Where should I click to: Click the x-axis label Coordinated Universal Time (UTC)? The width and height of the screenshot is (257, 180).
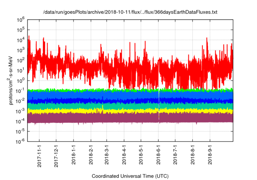tap(130, 176)
